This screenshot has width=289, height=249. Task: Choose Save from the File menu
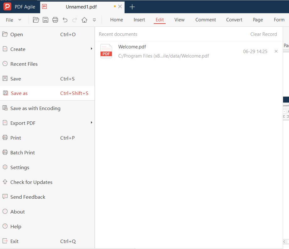[x=47, y=79]
